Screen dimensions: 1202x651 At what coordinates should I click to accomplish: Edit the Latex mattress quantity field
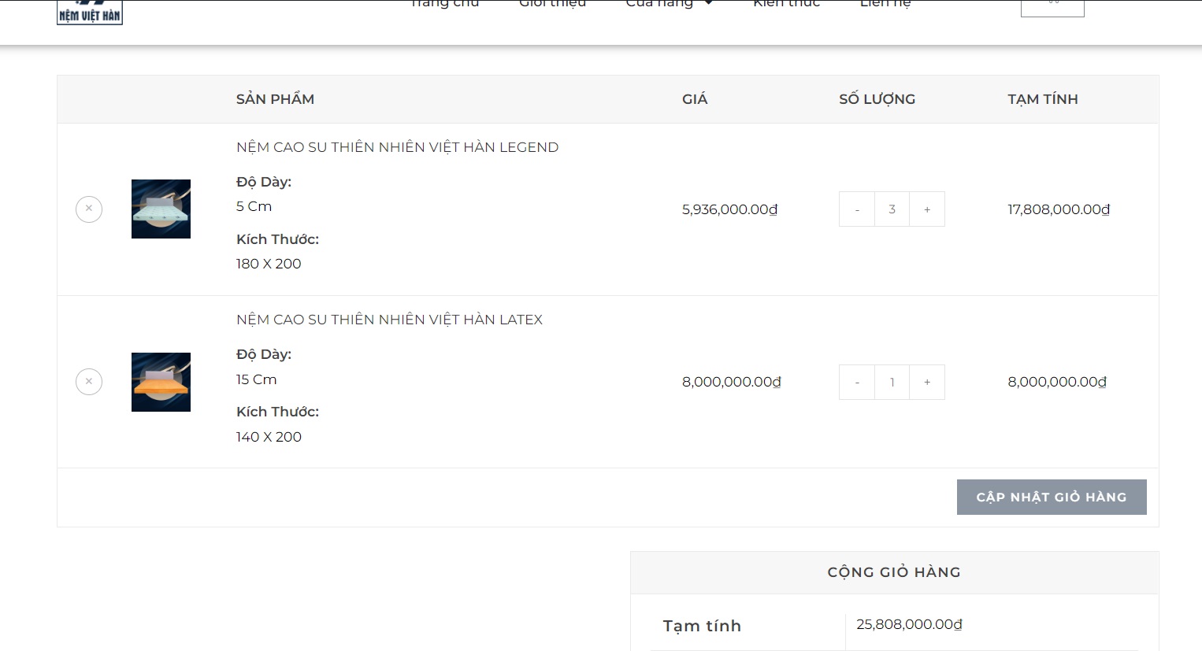click(892, 382)
